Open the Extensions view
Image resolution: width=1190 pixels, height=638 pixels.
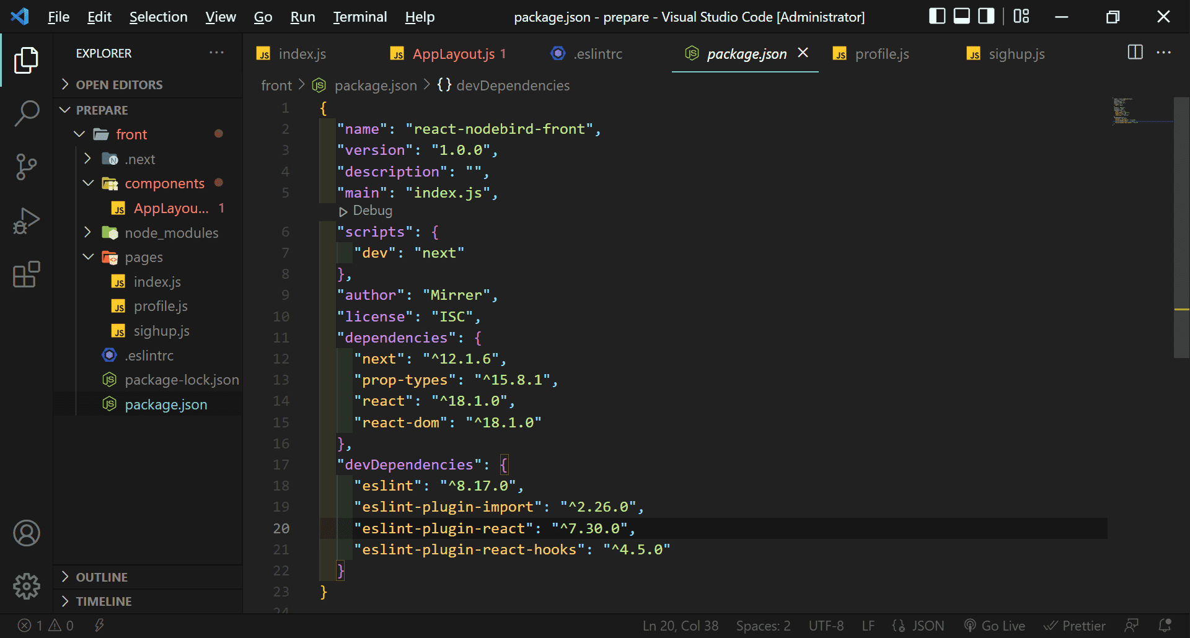click(x=27, y=274)
